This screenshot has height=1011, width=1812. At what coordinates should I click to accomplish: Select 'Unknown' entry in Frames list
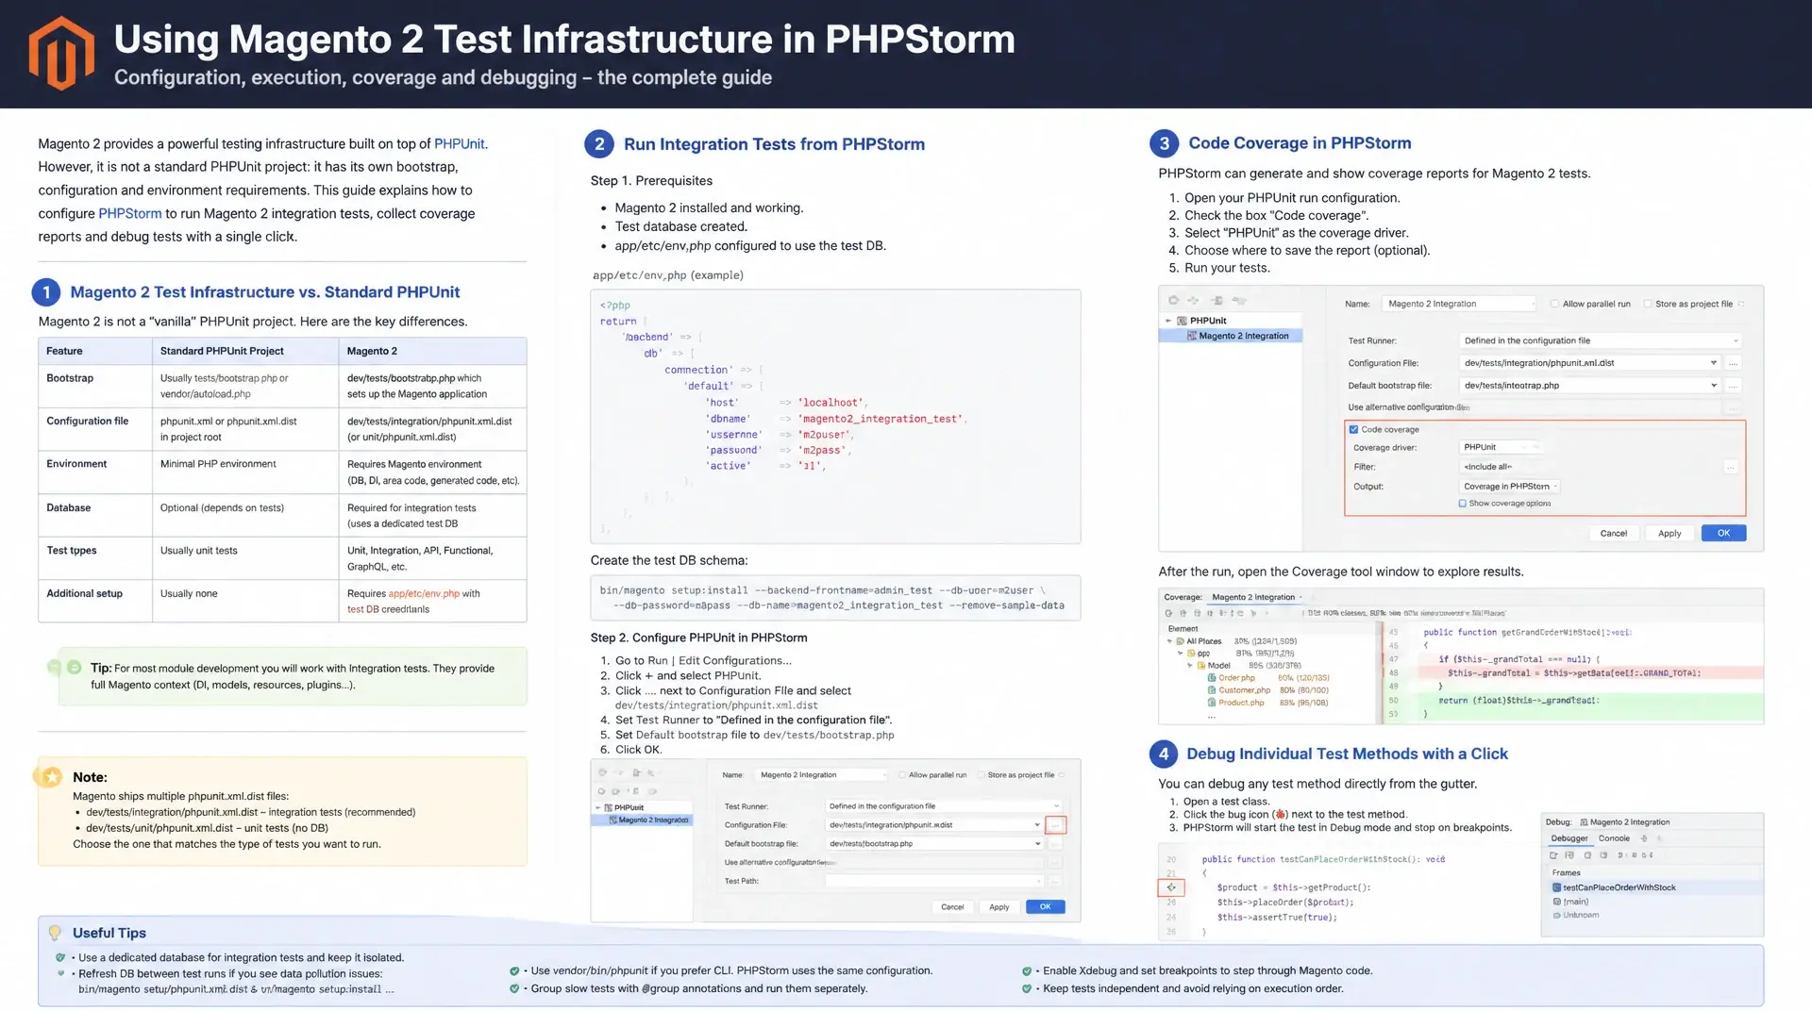point(1581,915)
